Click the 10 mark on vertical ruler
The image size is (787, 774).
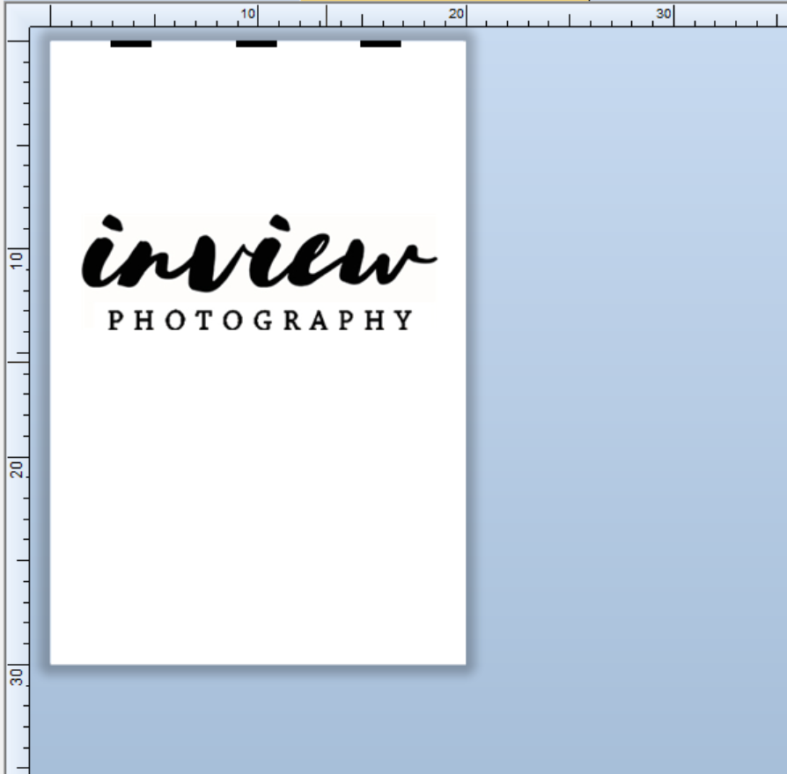click(16, 258)
